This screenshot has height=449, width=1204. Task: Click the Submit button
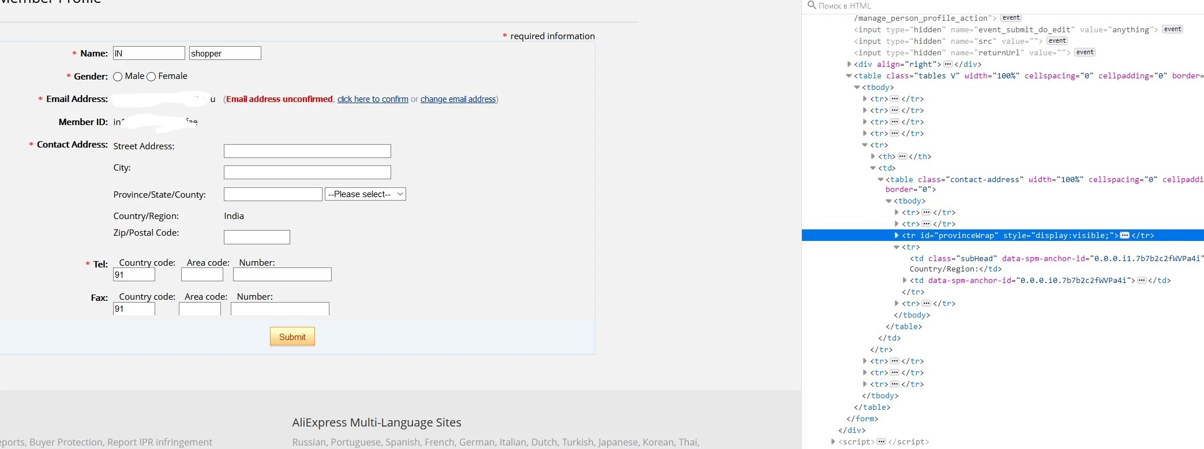[x=292, y=337]
